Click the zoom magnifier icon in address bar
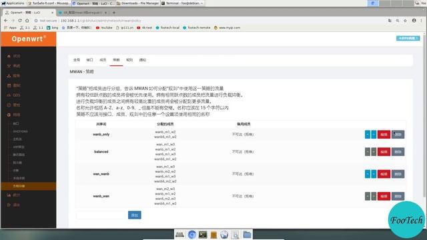Viewport: 427px width, 240px height. coord(398,21)
